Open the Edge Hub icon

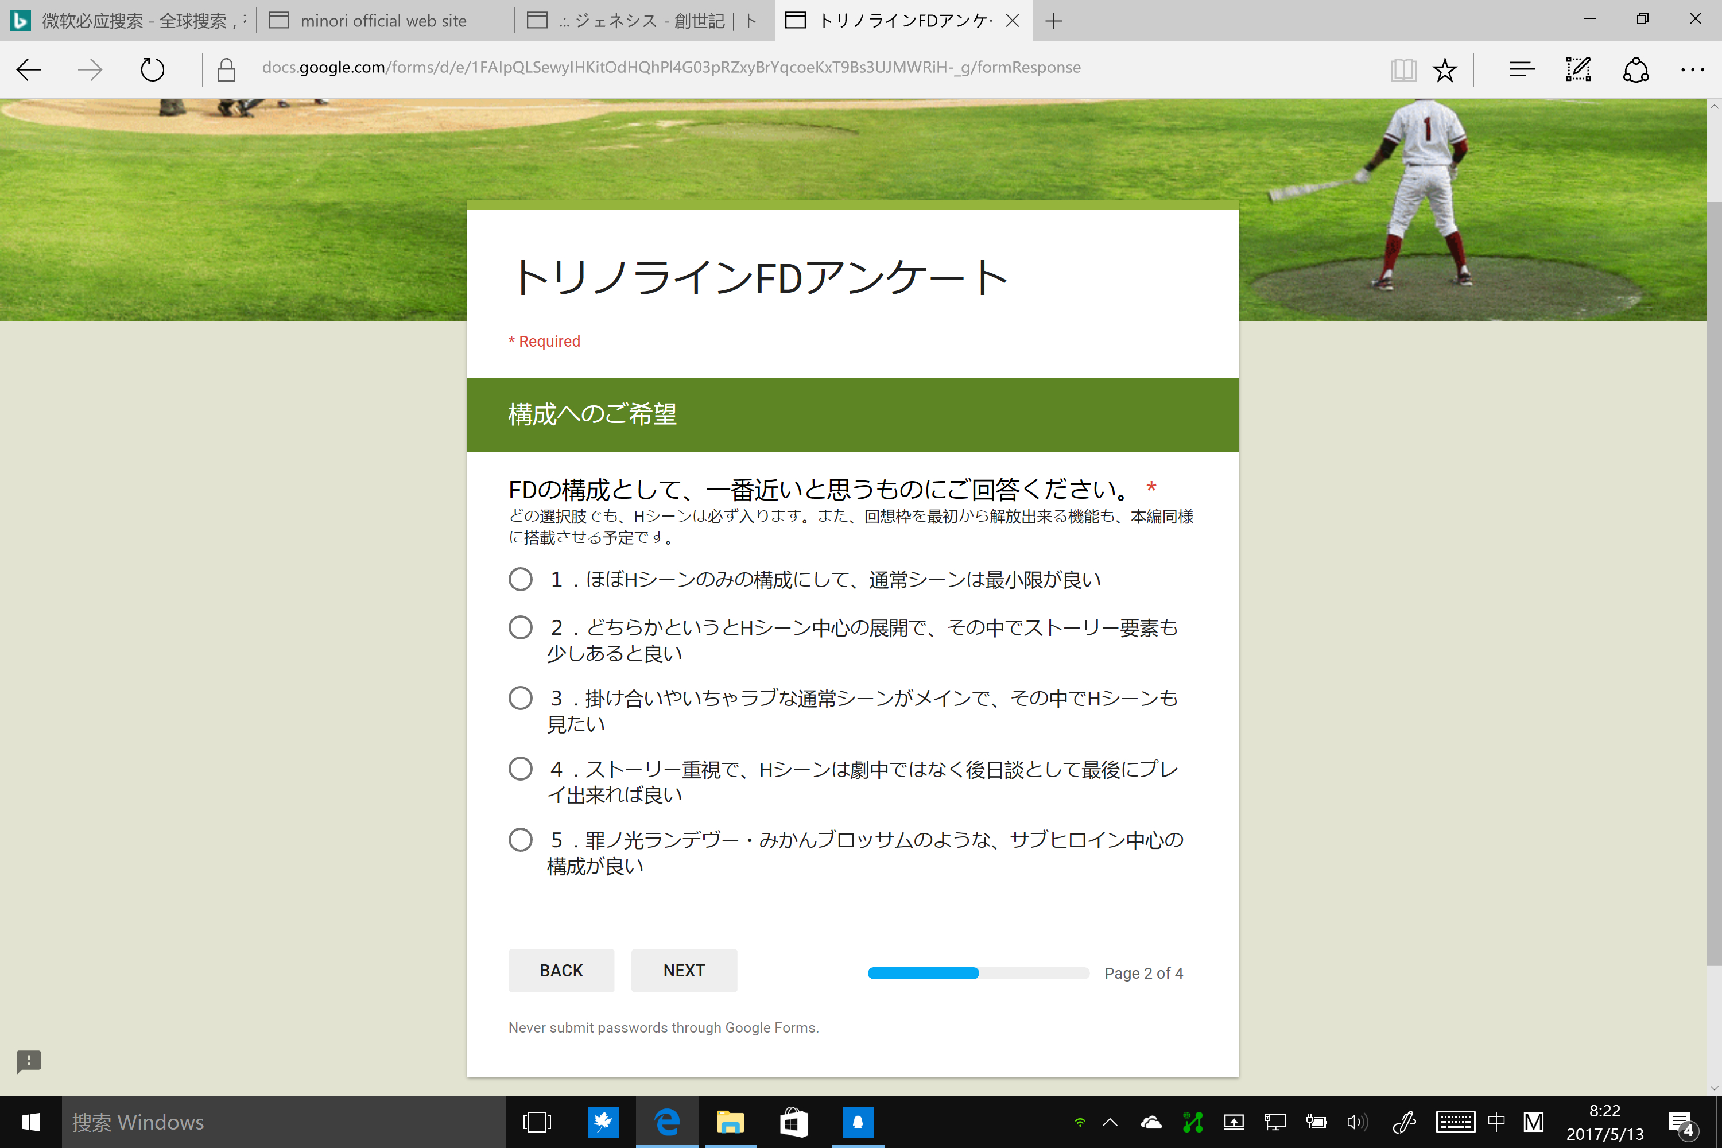(1522, 69)
